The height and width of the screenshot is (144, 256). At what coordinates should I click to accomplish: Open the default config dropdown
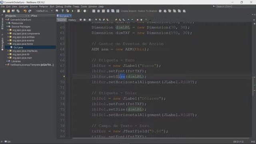[44, 11]
